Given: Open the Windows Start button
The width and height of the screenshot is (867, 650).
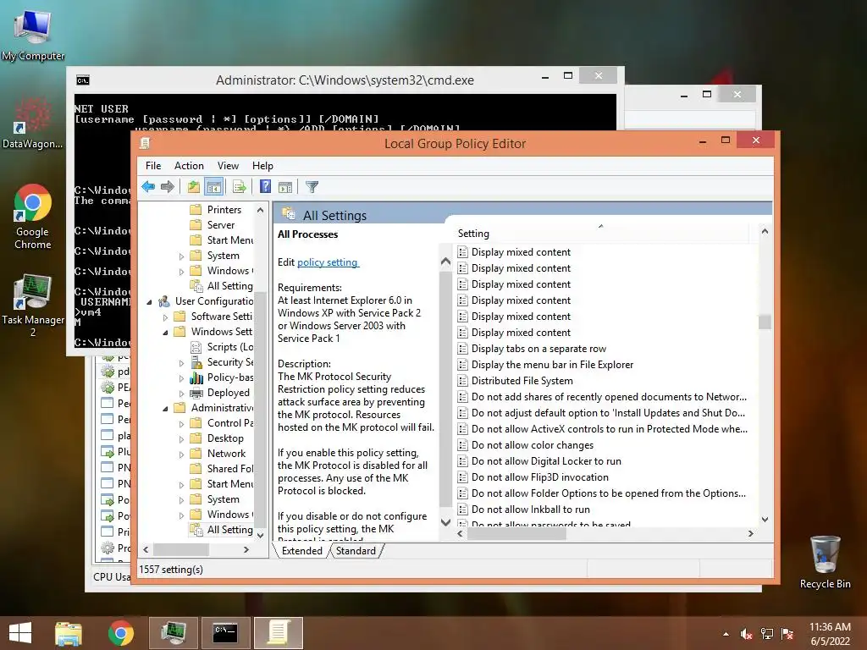Looking at the screenshot, I should coord(20,633).
